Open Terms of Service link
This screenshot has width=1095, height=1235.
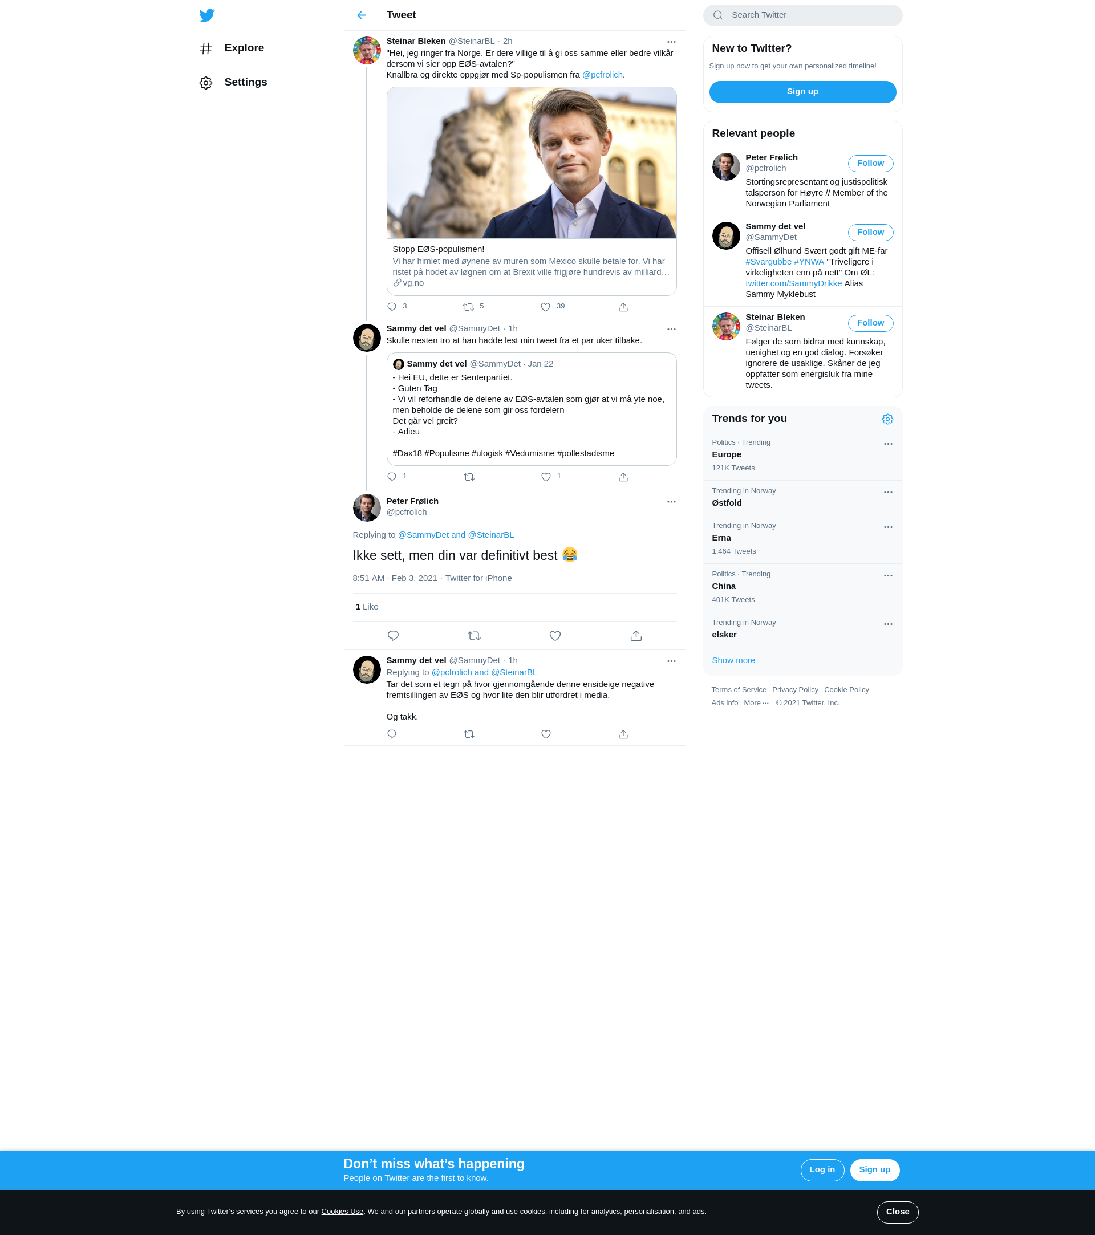click(739, 690)
